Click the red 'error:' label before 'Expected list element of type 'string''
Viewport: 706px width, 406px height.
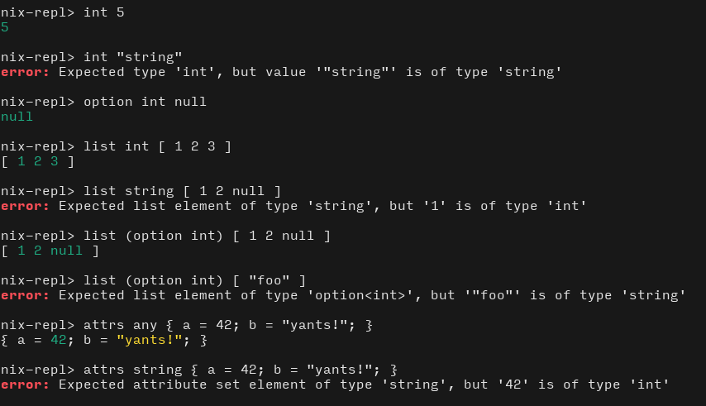click(x=25, y=206)
